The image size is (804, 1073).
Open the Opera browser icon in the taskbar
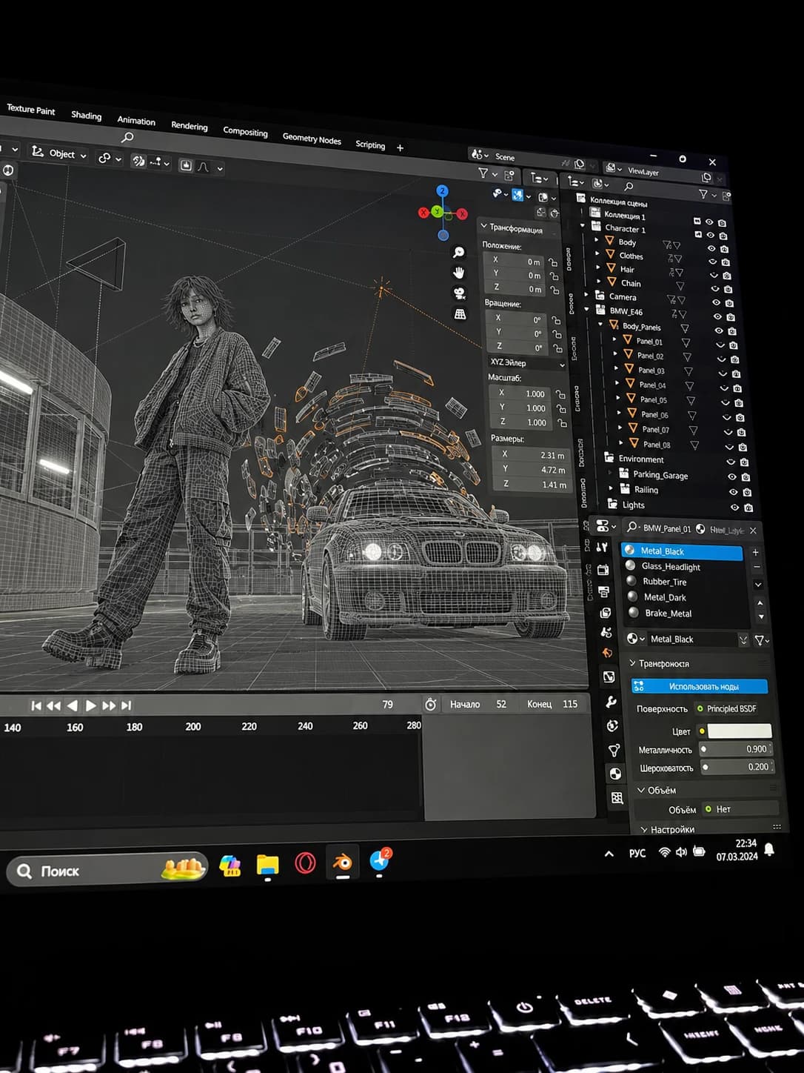pyautogui.click(x=305, y=863)
